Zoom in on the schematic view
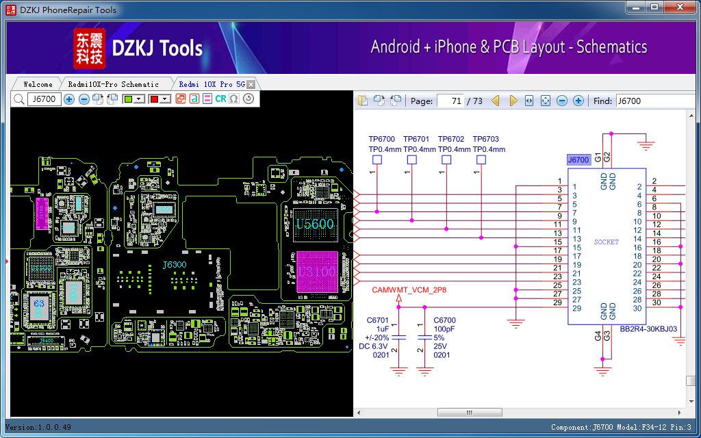The height and width of the screenshot is (438, 701). [578, 101]
